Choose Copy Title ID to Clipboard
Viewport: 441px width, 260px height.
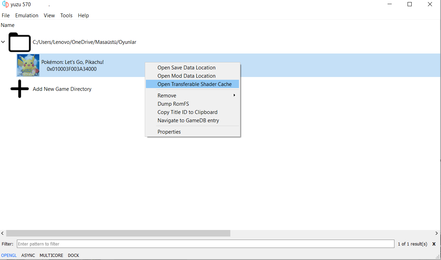coord(192,112)
